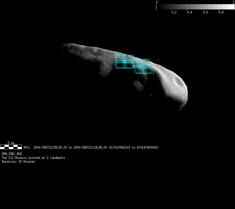Click the 0 marker above the grayscale bar
235x209 pixels.
157,2
